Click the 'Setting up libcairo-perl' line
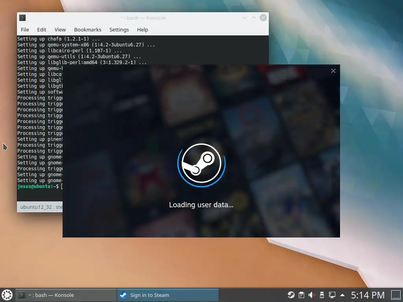403x302 pixels. [69, 51]
